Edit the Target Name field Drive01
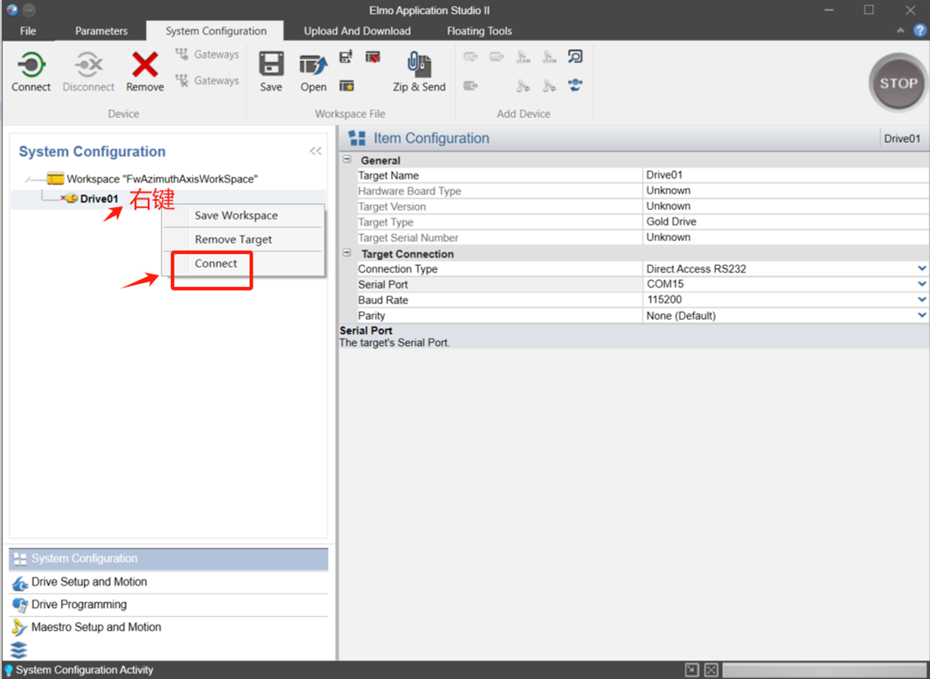Viewport: 930px width, 679px height. click(785, 175)
